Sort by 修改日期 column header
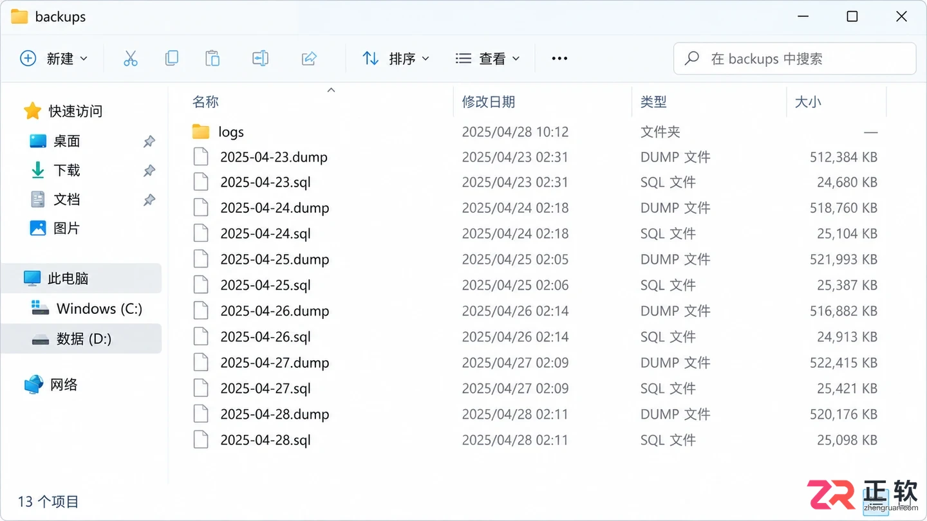Screen dimensions: 927x521 [489, 102]
